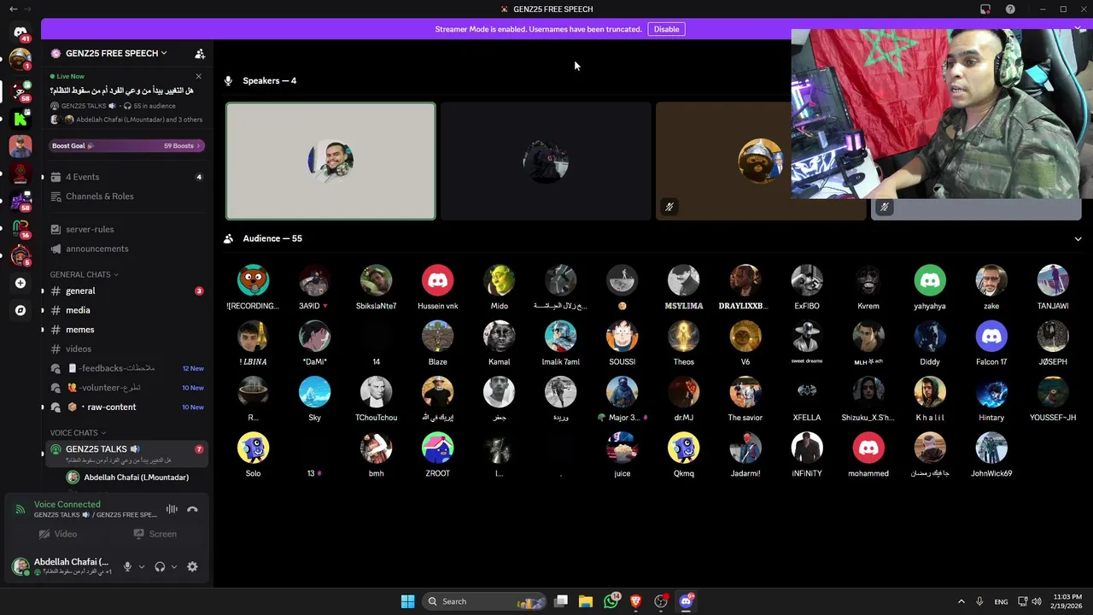Image resolution: width=1093 pixels, height=615 pixels.
Task: Open headphones output options arrow
Action: [174, 566]
